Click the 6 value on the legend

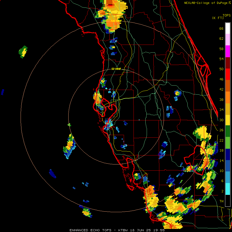pyautogui.click(x=222, y=181)
